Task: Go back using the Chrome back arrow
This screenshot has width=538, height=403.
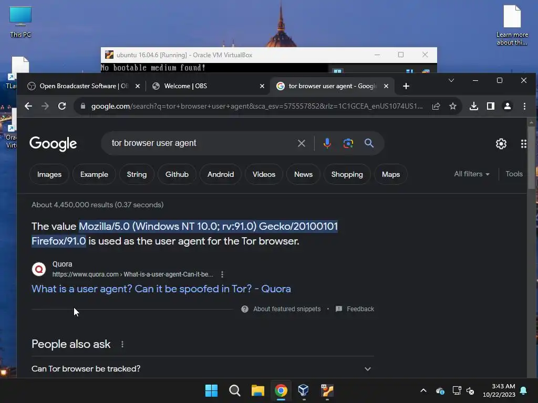Action: coord(28,106)
